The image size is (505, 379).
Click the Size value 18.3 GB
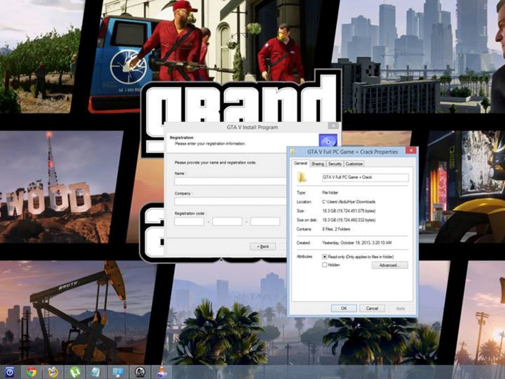coord(349,211)
